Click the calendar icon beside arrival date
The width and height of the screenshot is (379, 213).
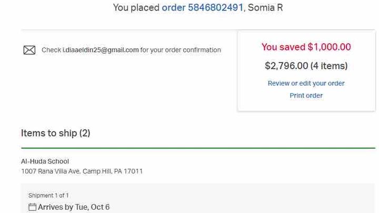pyautogui.click(x=32, y=207)
